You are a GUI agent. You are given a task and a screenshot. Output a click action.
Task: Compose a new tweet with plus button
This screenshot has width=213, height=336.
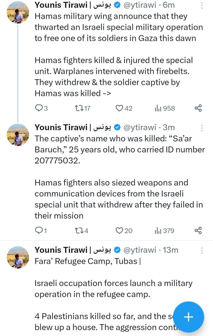point(188,317)
